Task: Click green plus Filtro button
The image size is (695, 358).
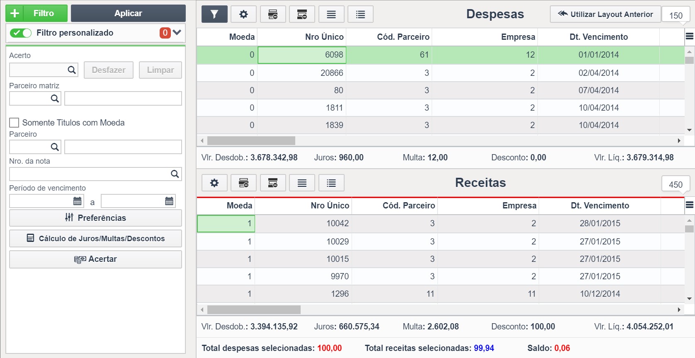Action: pos(36,13)
